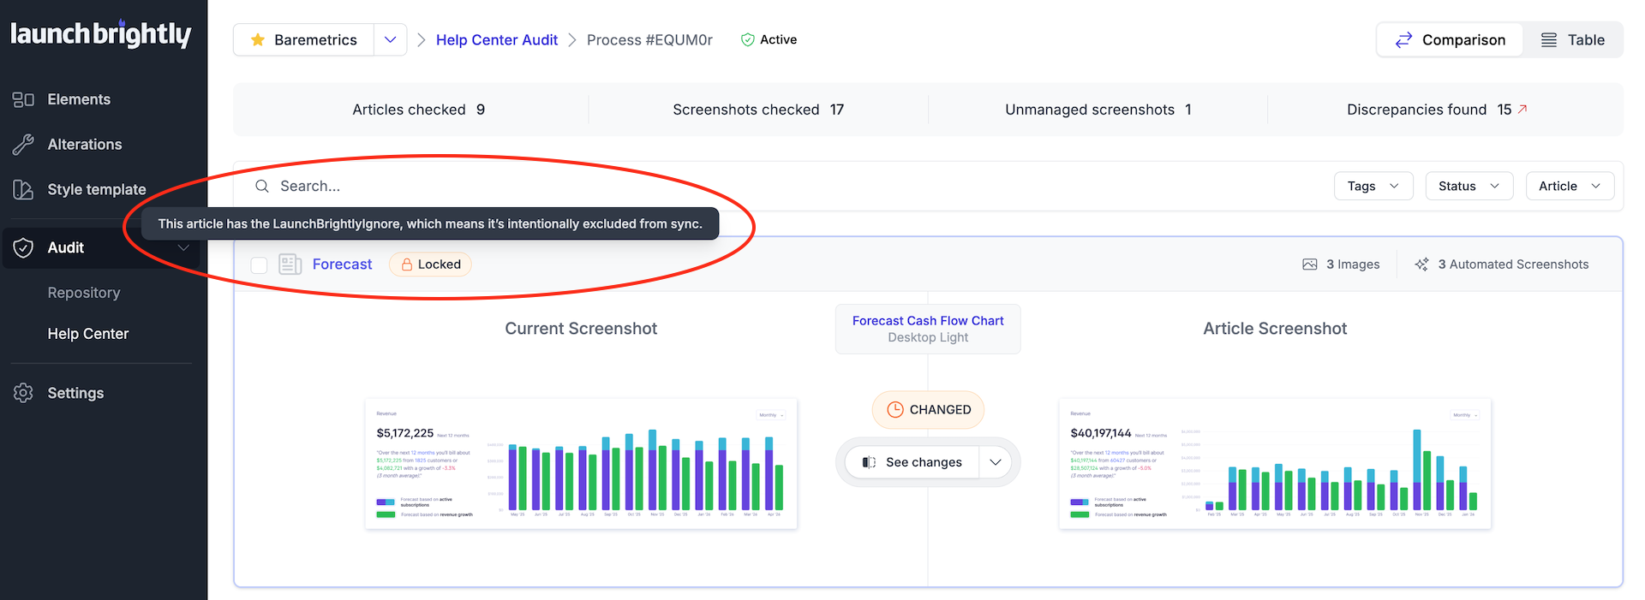
Task: Open Style template section
Action: (97, 190)
